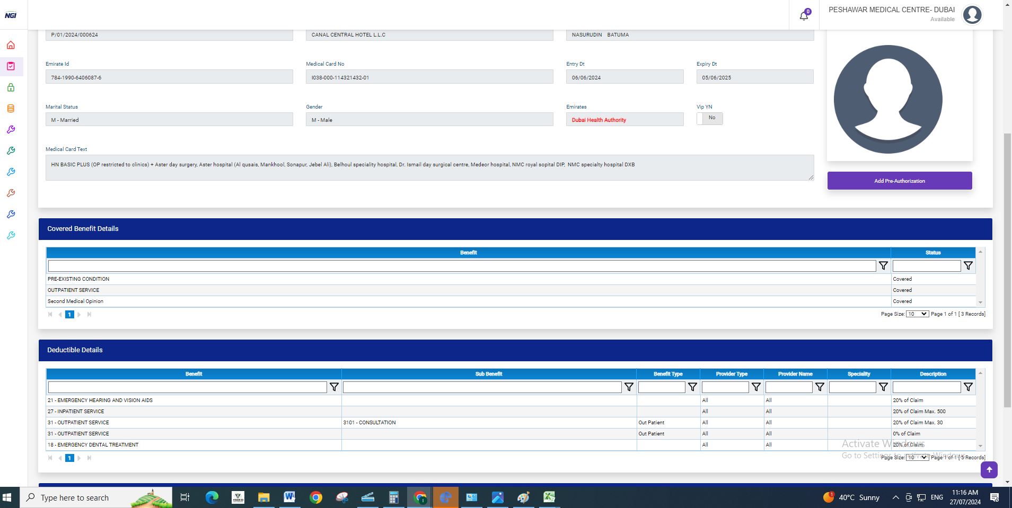Click the Benefit filter input in Deductible Details
1012x508 pixels.
pos(187,387)
